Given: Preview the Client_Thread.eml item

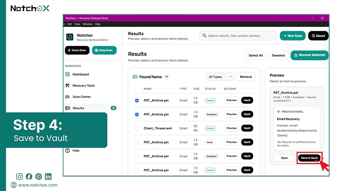Looking at the screenshot, I should pyautogui.click(x=232, y=128).
